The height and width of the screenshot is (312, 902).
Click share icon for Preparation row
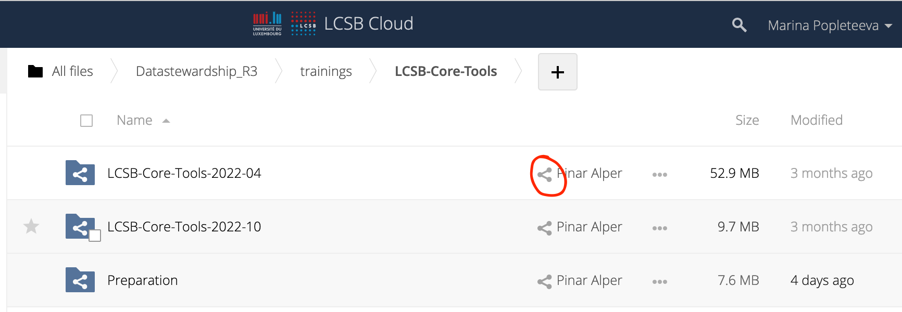pyautogui.click(x=545, y=281)
